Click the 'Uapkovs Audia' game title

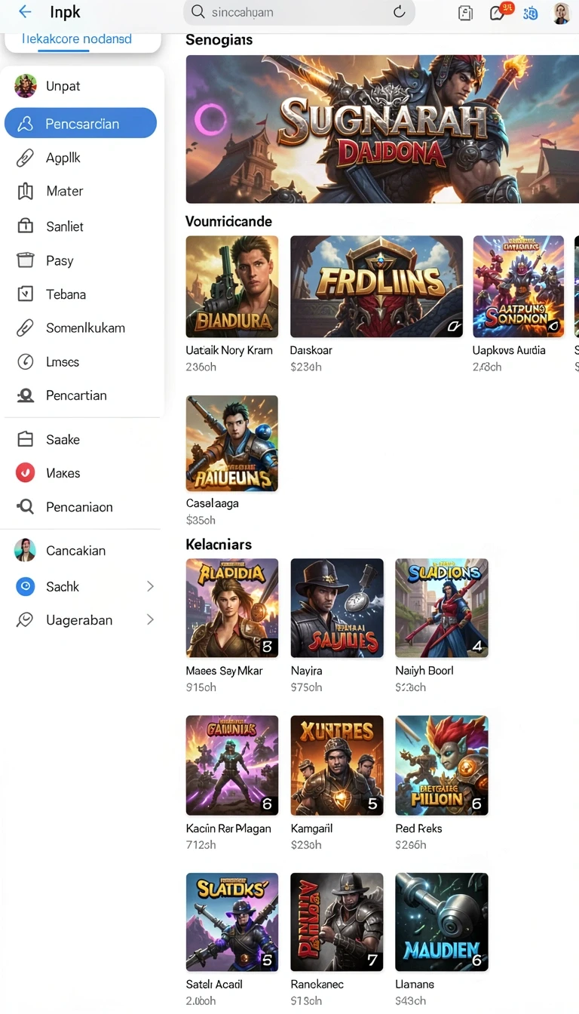pyautogui.click(x=509, y=350)
